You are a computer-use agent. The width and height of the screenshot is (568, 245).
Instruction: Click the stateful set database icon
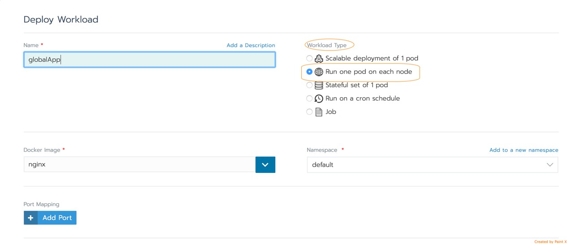tap(319, 85)
